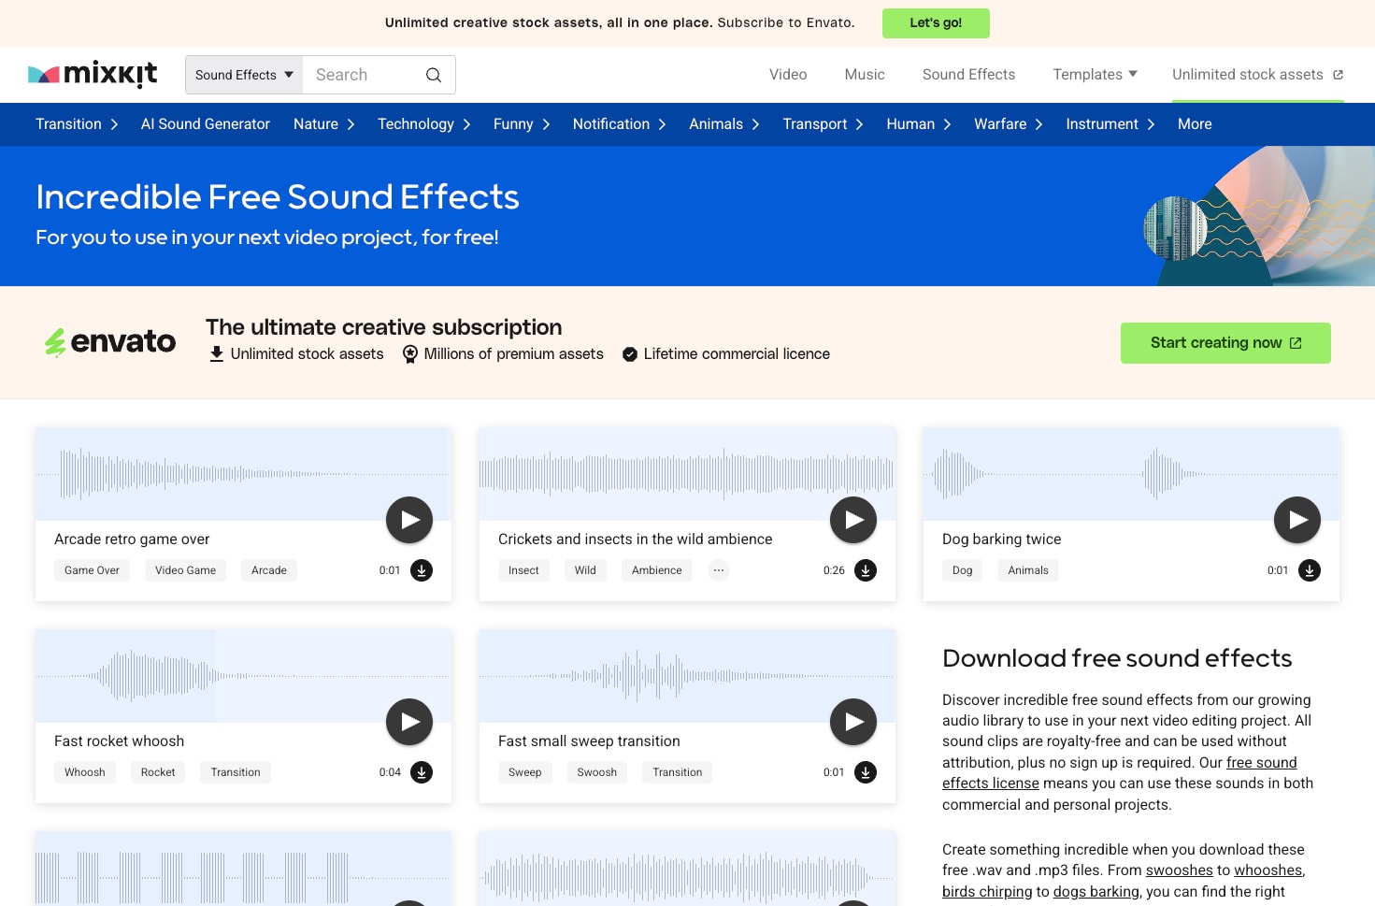Viewport: 1375px width, 906px height.
Task: Download the Arcade retro game over sound
Action: click(422, 570)
